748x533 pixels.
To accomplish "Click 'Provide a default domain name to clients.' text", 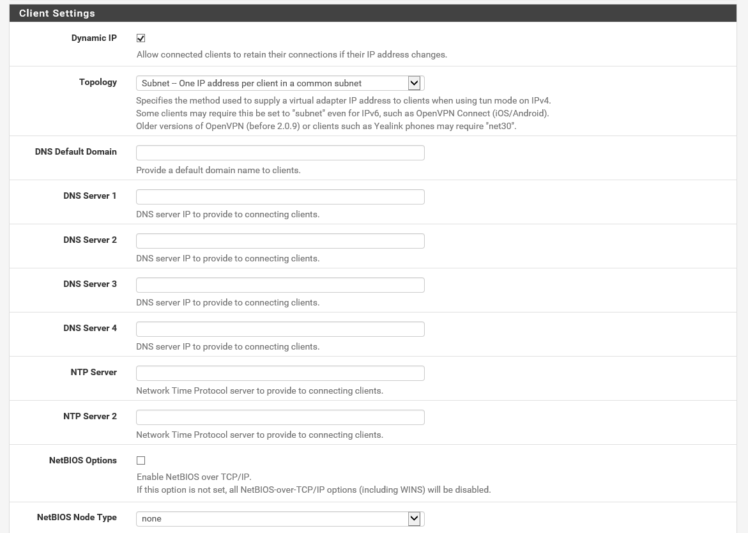I will click(x=218, y=171).
